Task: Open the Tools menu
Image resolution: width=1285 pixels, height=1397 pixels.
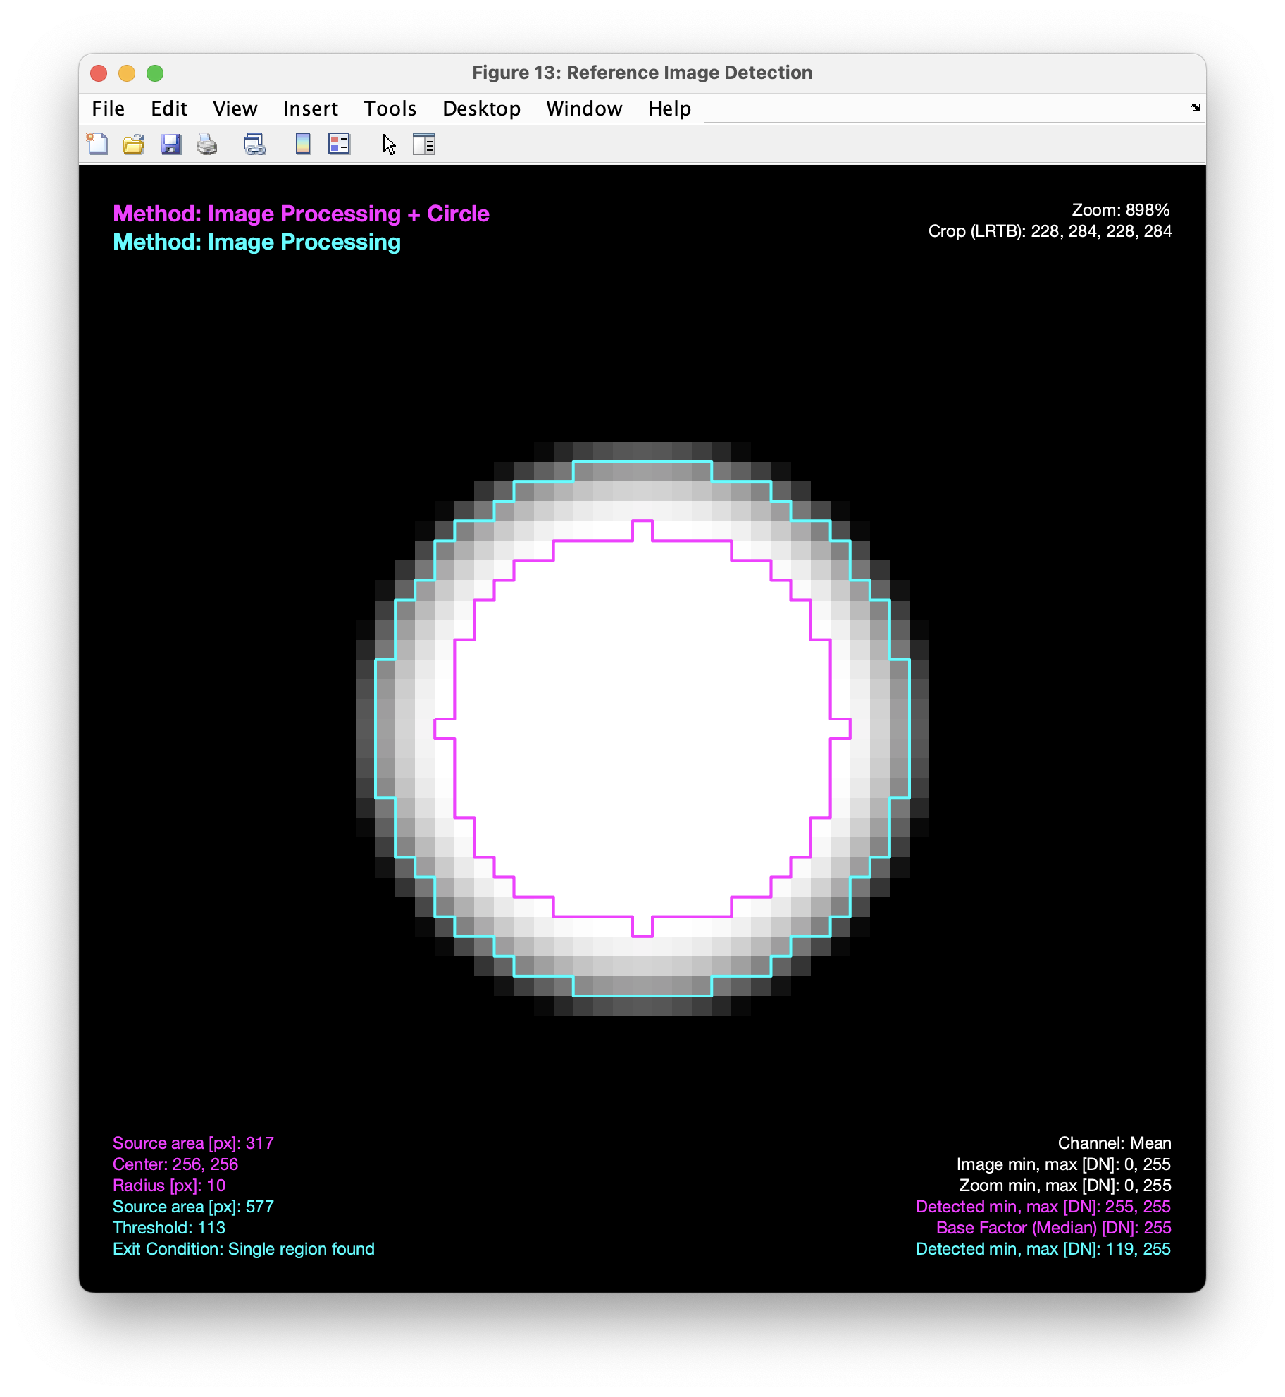Action: pyautogui.click(x=390, y=109)
